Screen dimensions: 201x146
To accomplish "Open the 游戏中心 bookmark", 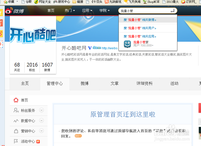I will pyautogui.click(x=62, y=2).
